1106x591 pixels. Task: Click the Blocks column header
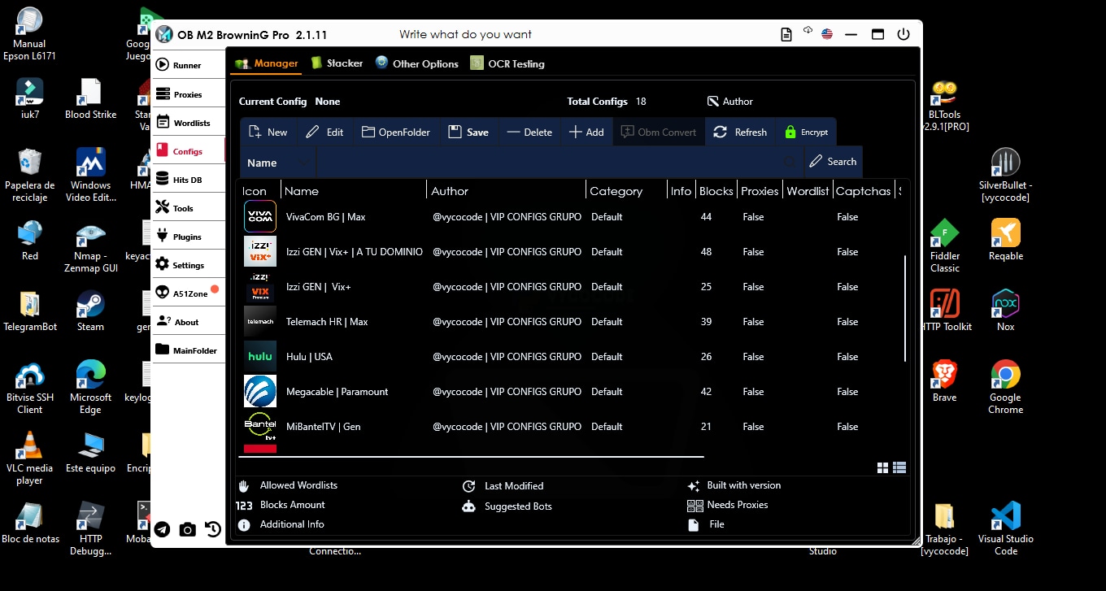pyautogui.click(x=716, y=191)
